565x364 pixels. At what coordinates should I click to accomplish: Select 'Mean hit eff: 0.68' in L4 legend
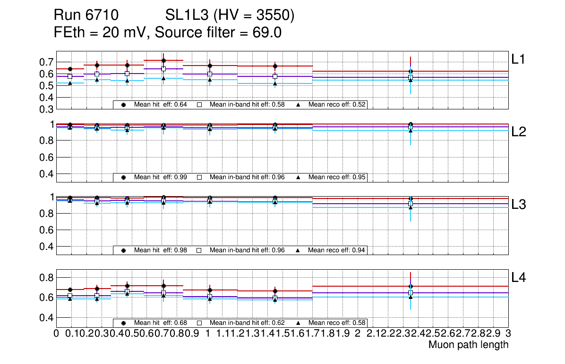[x=160, y=323]
